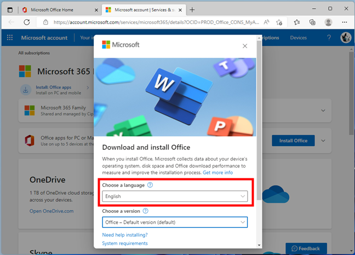The image size is (355, 255).
Task: Open Read aloud icon in address bar
Action: coord(266,22)
